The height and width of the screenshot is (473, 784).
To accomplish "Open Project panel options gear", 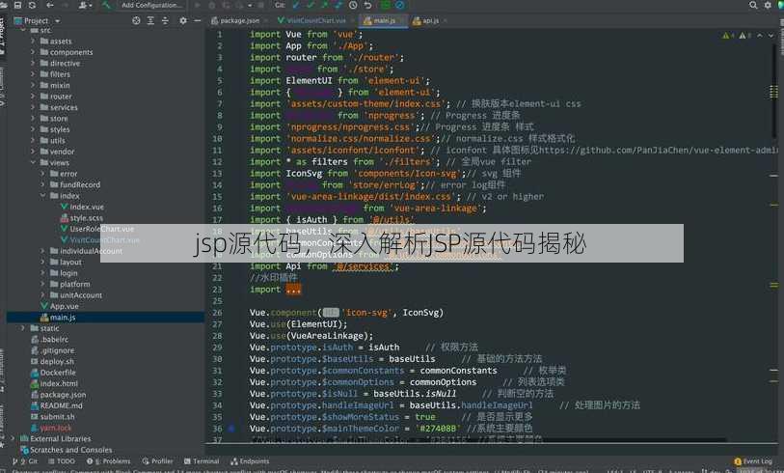I will (x=183, y=20).
